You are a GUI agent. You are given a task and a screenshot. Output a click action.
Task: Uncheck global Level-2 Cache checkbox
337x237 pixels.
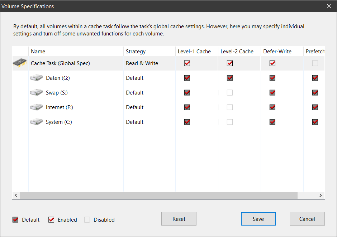230,63
